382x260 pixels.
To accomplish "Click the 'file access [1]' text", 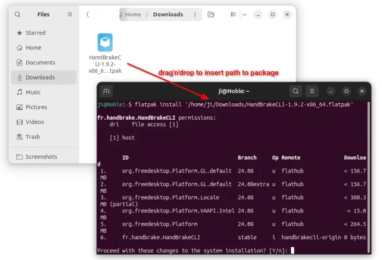I will (x=155, y=125).
